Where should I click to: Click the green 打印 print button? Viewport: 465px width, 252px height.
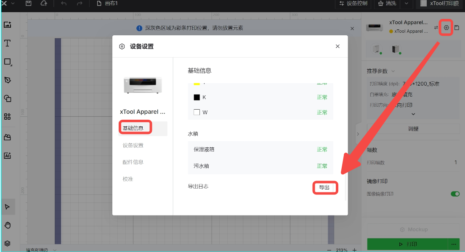407,244
